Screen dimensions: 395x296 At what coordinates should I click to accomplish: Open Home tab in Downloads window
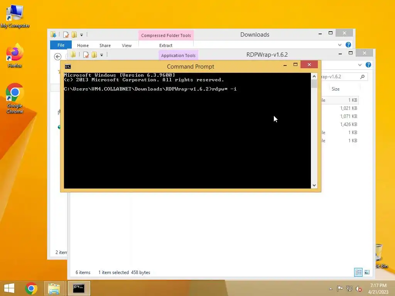pyautogui.click(x=83, y=45)
